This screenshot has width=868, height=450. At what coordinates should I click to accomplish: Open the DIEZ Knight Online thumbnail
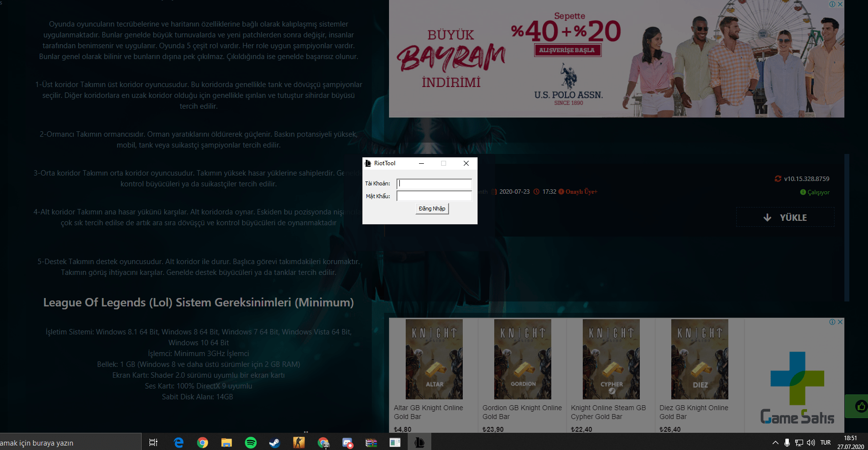tap(700, 359)
